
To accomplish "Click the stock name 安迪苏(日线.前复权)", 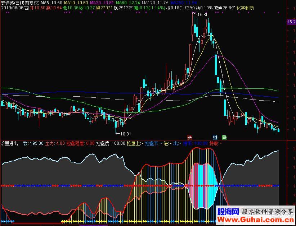I will point(20,3).
